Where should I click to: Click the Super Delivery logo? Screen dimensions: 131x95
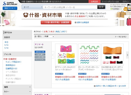10,3
